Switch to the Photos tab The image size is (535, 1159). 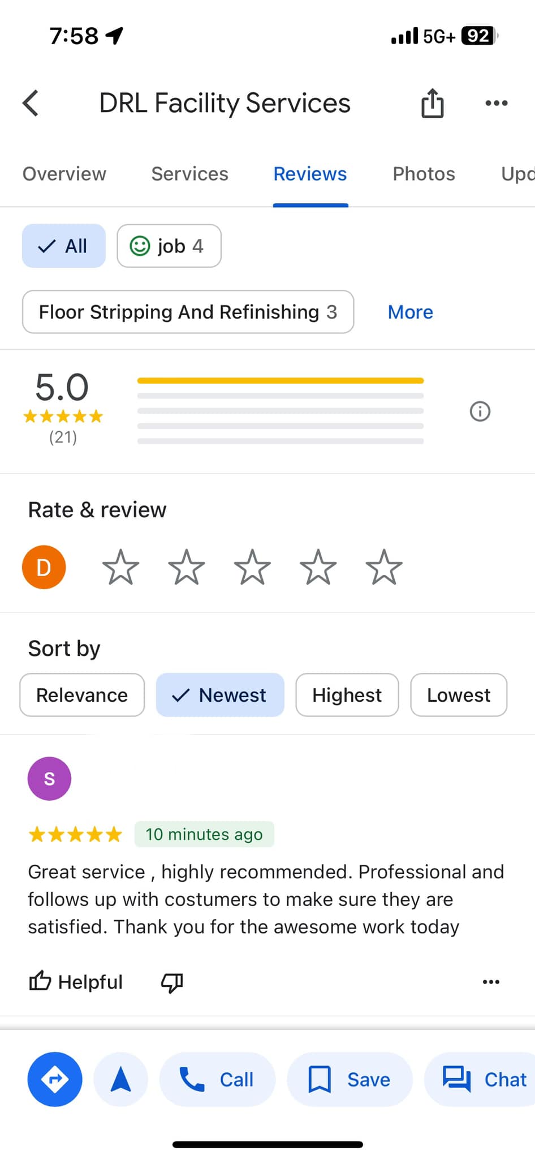[424, 174]
